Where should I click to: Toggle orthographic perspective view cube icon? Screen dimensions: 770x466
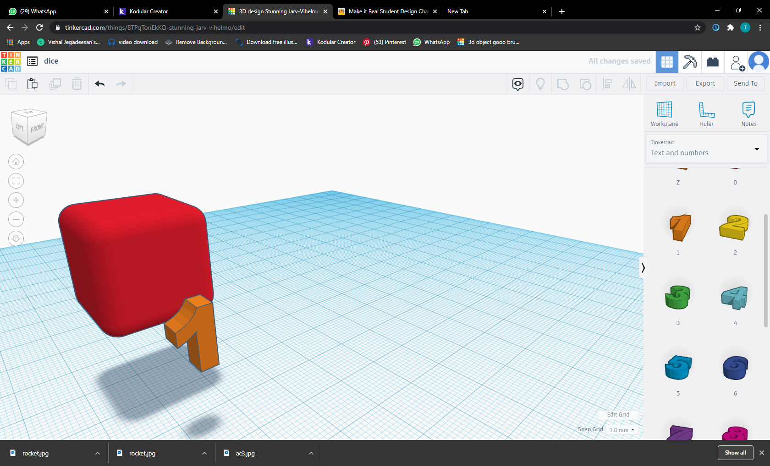(x=16, y=238)
